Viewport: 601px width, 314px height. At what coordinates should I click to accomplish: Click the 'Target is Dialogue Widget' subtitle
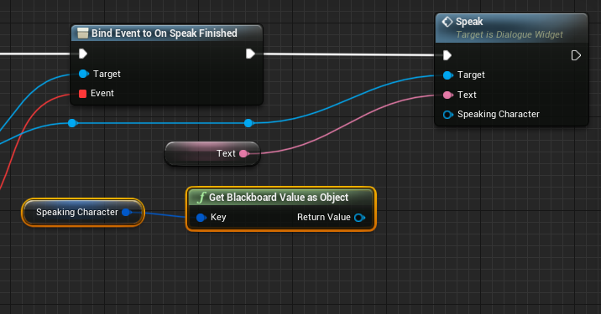(x=510, y=35)
